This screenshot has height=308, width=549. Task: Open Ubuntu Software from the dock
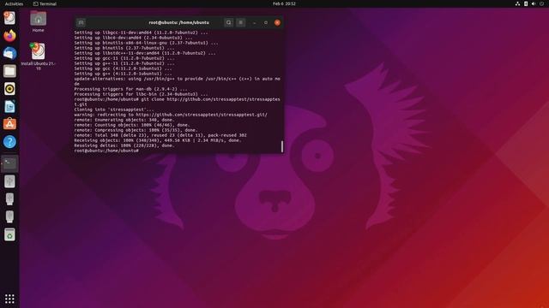(9, 124)
